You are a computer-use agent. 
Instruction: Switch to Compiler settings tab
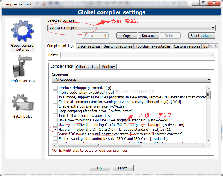pos(60,46)
